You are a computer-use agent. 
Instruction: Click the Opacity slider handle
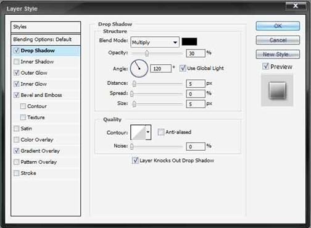pos(147,53)
